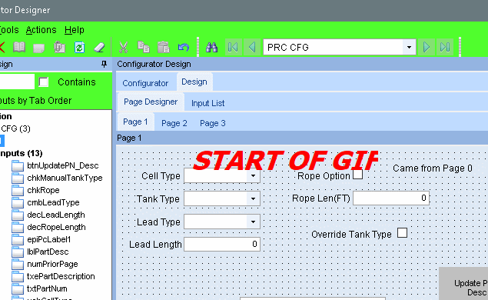
Task: Click the scissors Cut icon
Action: (x=124, y=48)
